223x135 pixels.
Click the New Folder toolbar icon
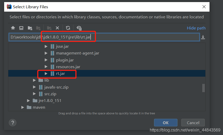click(x=49, y=28)
